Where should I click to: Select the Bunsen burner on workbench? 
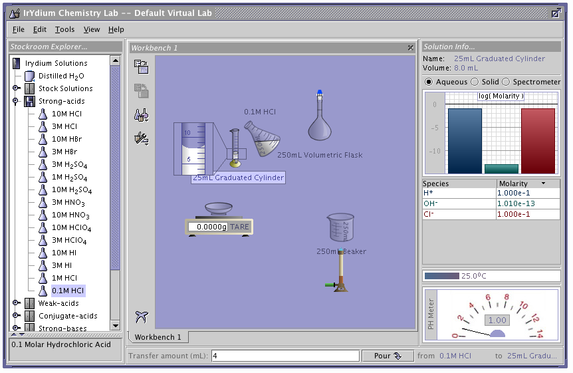point(339,270)
